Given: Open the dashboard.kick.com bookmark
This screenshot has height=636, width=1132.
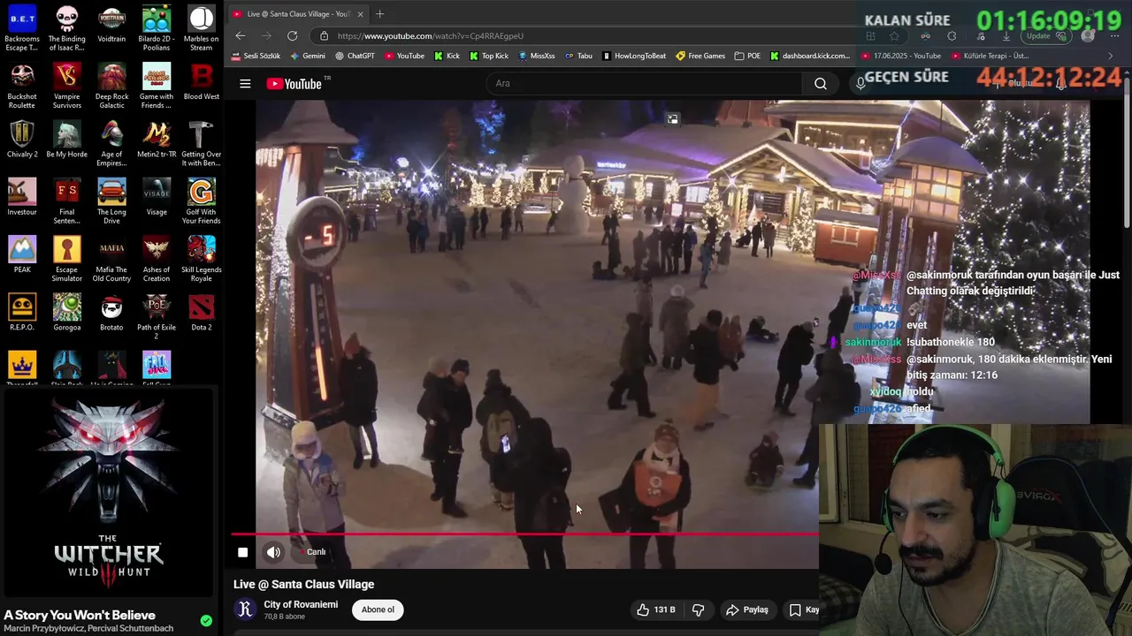Looking at the screenshot, I should [810, 56].
